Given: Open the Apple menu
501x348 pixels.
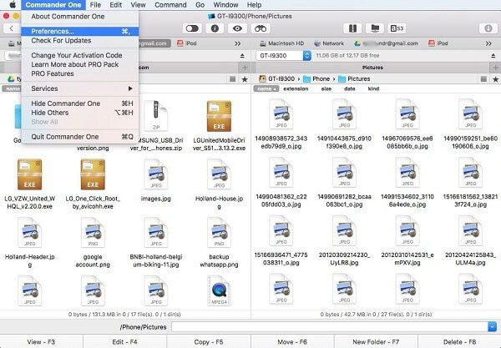Looking at the screenshot, I should click(x=13, y=5).
